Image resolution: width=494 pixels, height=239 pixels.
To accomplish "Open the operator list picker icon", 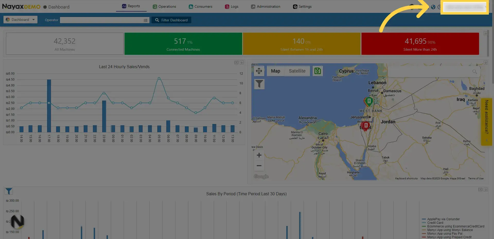I will (x=146, y=20).
